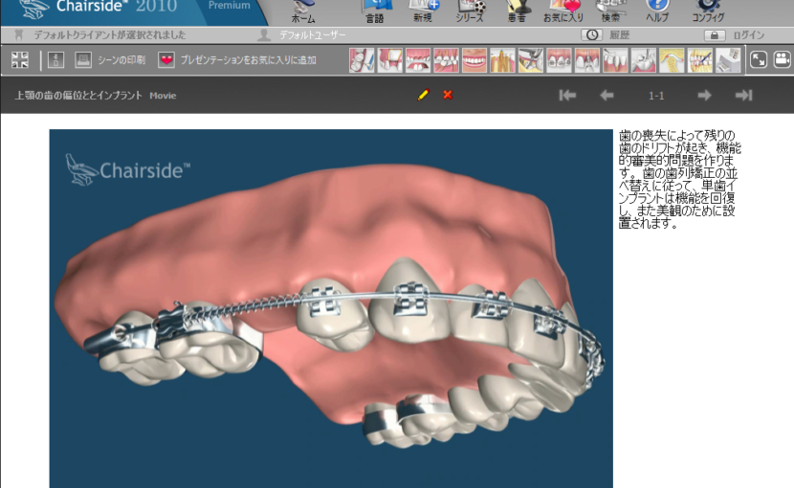
Task: Open the シリーズ (Series) menu
Action: click(470, 12)
